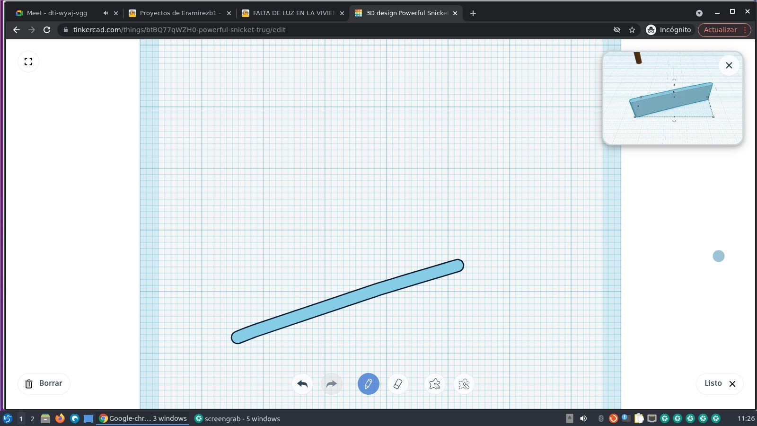Image resolution: width=757 pixels, height=426 pixels.
Task: Click the taskbar clock showing 11:26
Action: [746, 418]
